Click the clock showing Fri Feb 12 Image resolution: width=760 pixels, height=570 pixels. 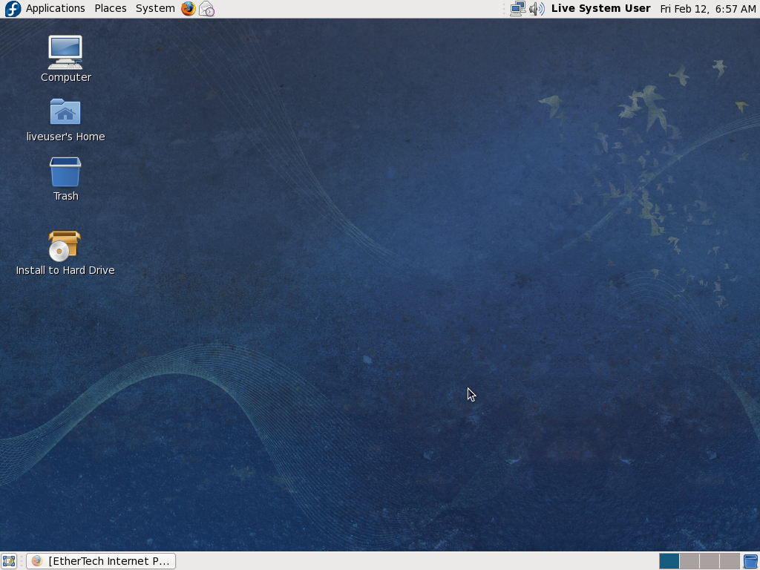click(x=707, y=9)
